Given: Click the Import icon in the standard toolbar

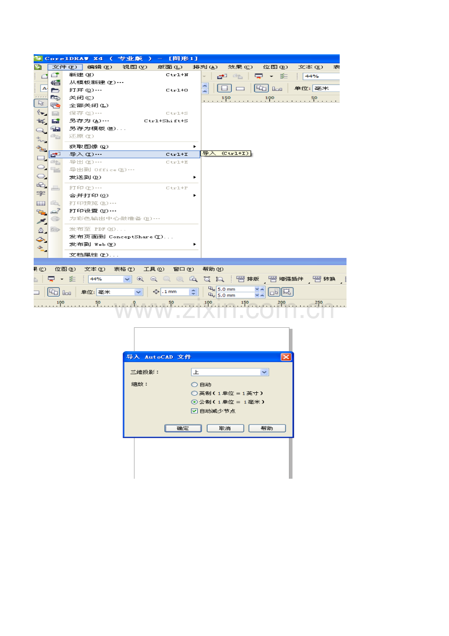Looking at the screenshot, I should tap(222, 76).
